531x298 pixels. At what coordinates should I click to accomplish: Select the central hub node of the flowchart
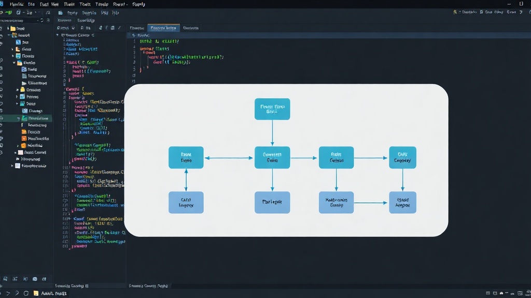(272, 157)
